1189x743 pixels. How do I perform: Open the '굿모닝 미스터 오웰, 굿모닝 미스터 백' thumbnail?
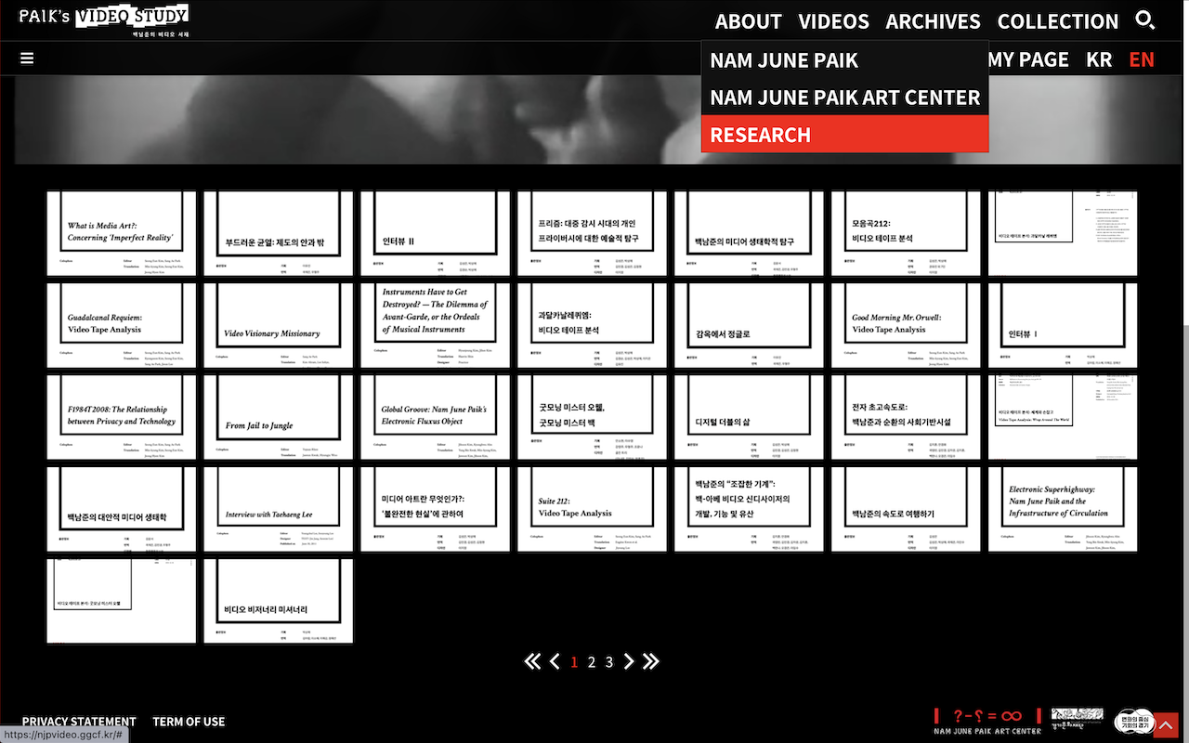click(x=593, y=418)
